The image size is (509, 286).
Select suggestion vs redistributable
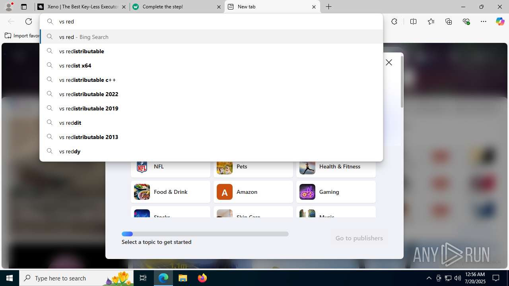(211, 51)
